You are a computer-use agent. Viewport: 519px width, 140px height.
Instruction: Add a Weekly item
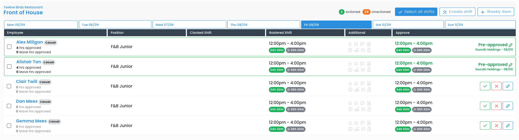(x=495, y=12)
